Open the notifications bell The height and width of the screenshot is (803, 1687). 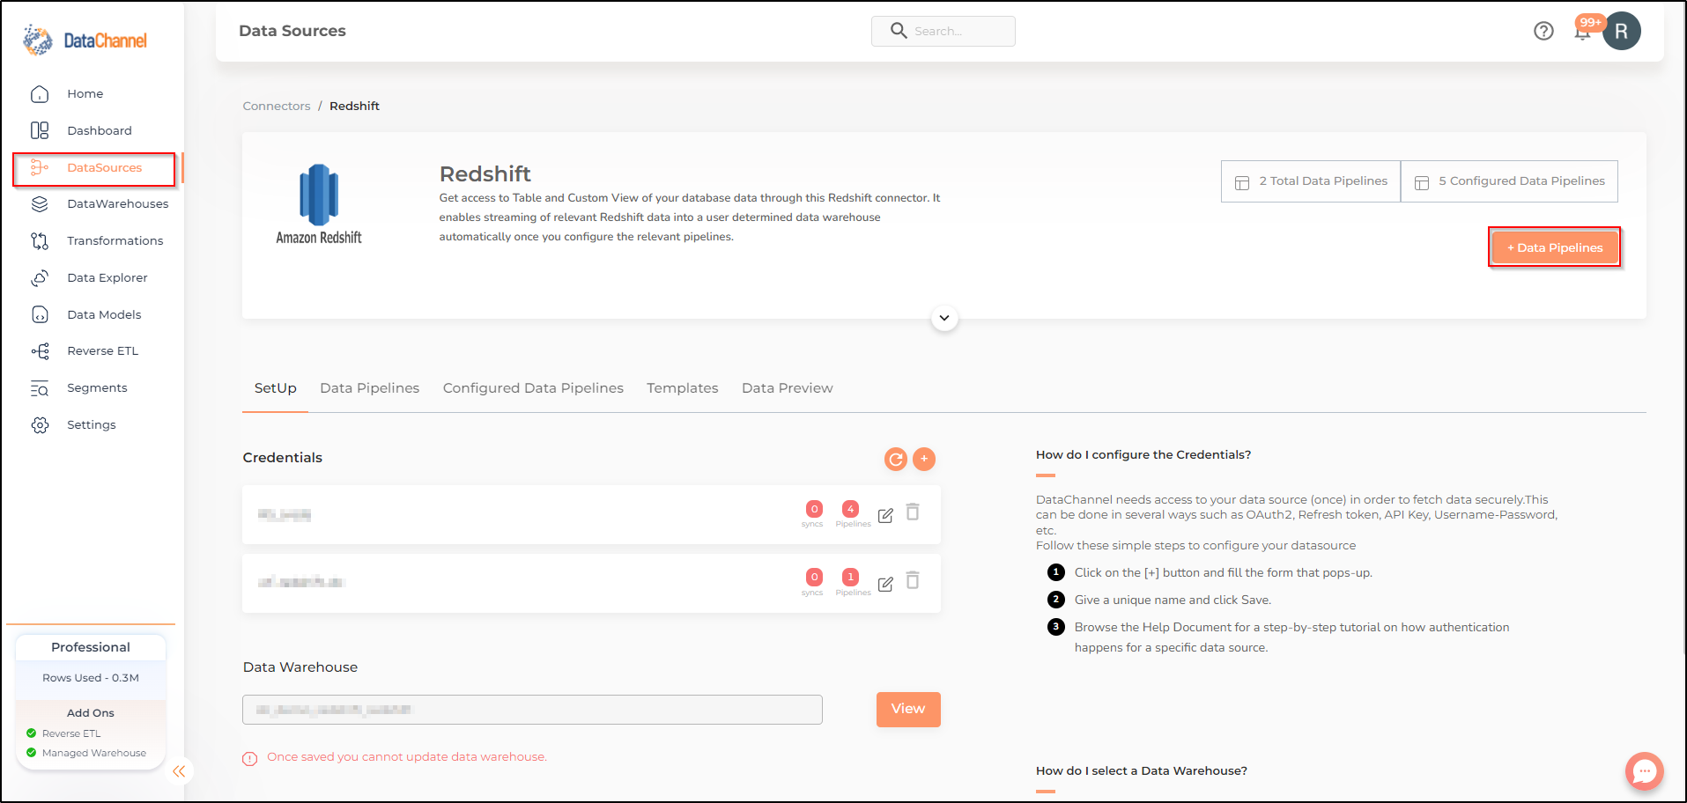pos(1582,33)
